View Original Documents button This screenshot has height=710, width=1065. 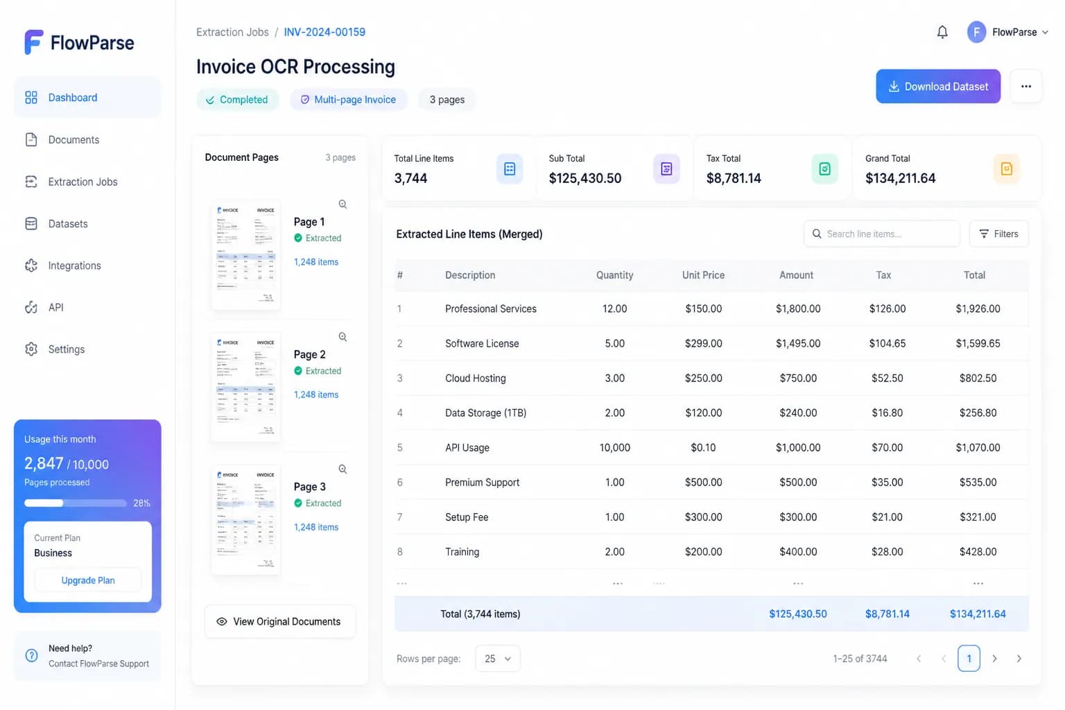(x=280, y=621)
